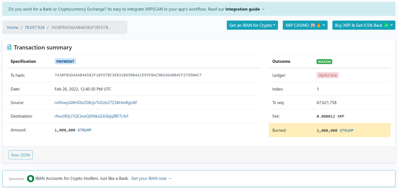
Task: Click the amount value 1,000,000
Action: click(65, 130)
